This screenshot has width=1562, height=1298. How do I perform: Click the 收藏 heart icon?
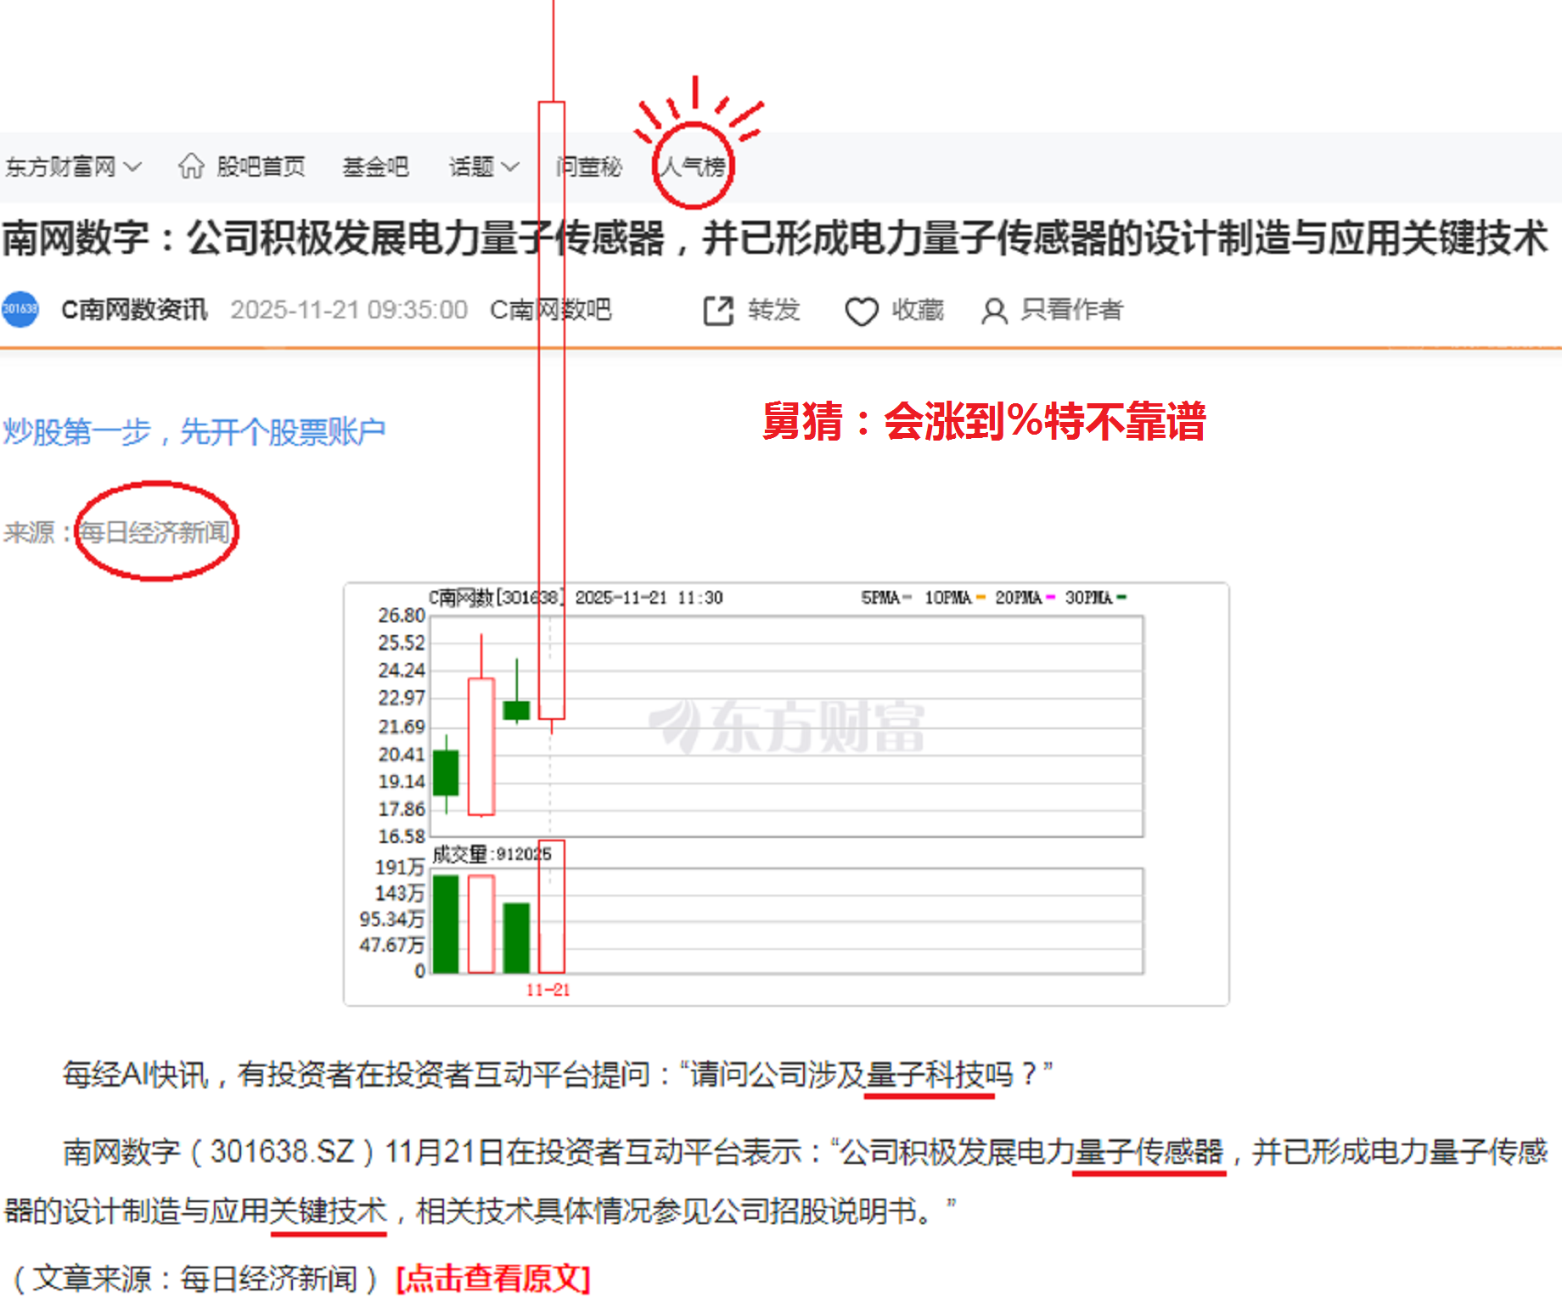point(862,312)
